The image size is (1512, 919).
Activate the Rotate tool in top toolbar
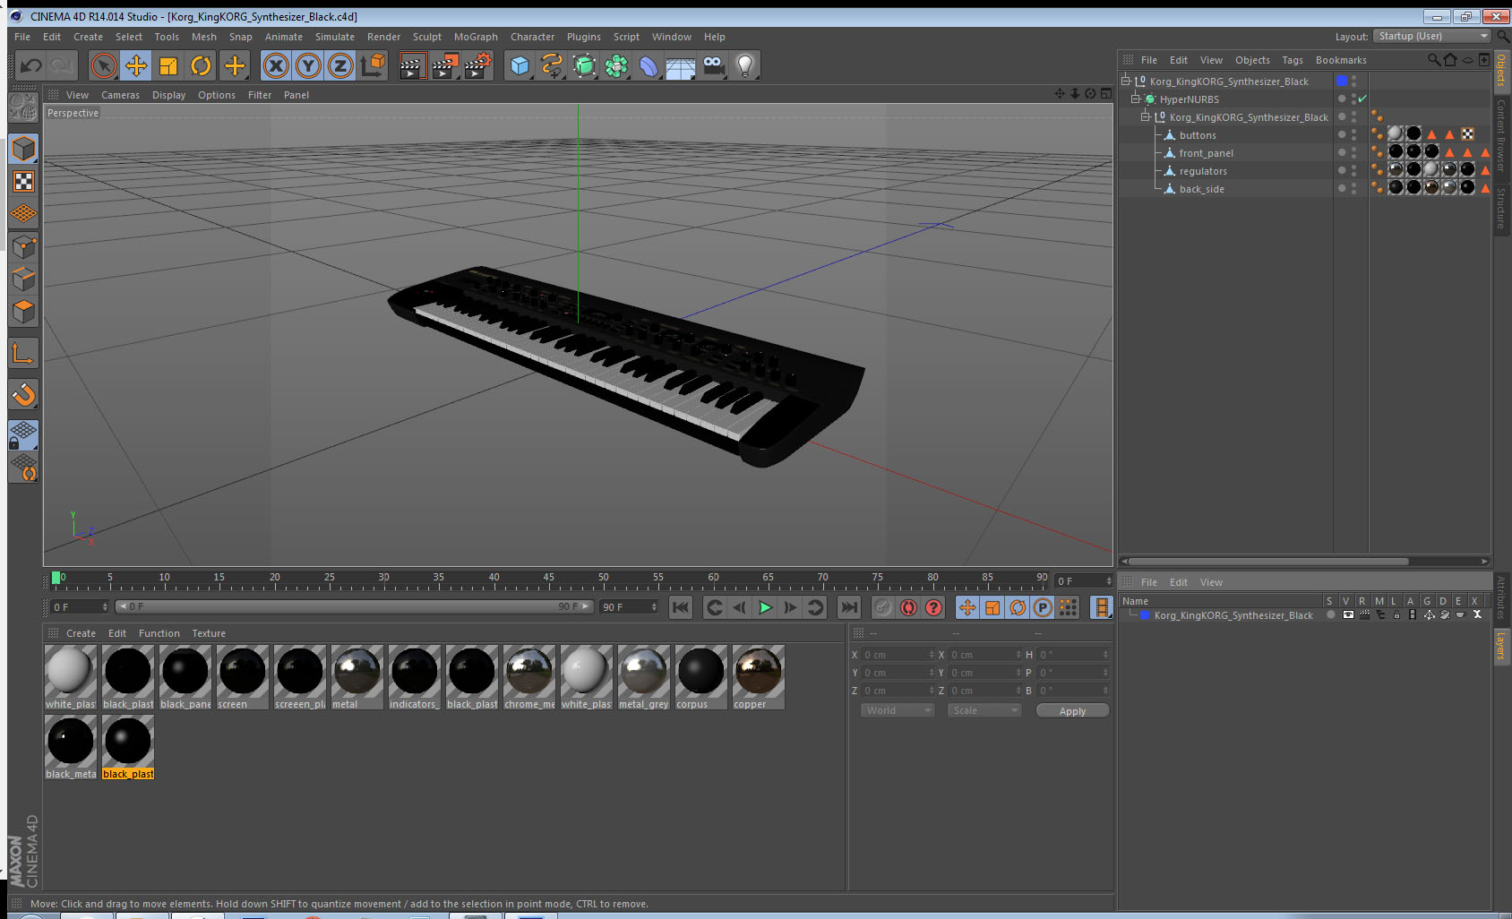tap(201, 65)
